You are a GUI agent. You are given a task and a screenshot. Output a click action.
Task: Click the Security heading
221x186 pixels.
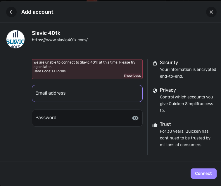point(169,63)
